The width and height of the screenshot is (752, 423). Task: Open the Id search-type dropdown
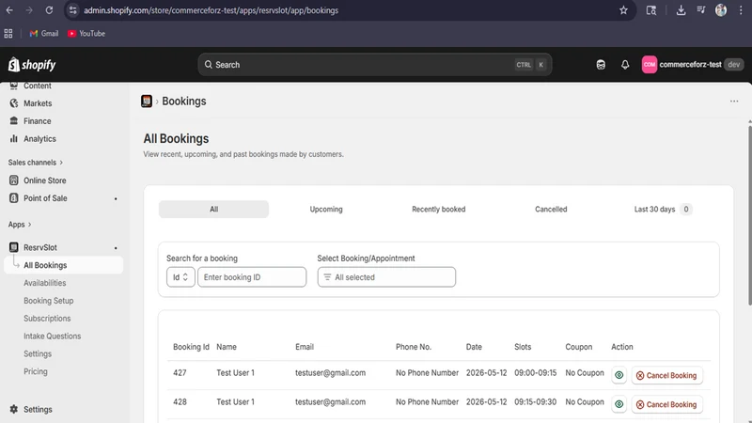(180, 277)
